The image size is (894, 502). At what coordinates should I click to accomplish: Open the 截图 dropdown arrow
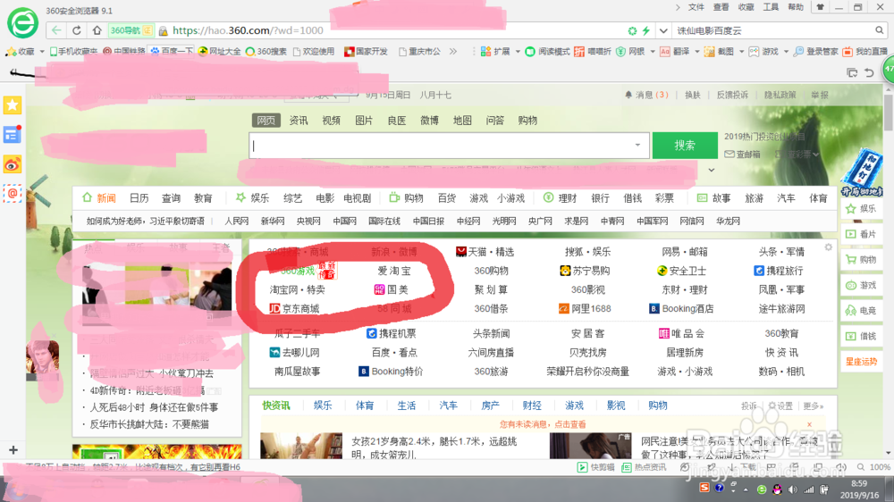(x=741, y=51)
